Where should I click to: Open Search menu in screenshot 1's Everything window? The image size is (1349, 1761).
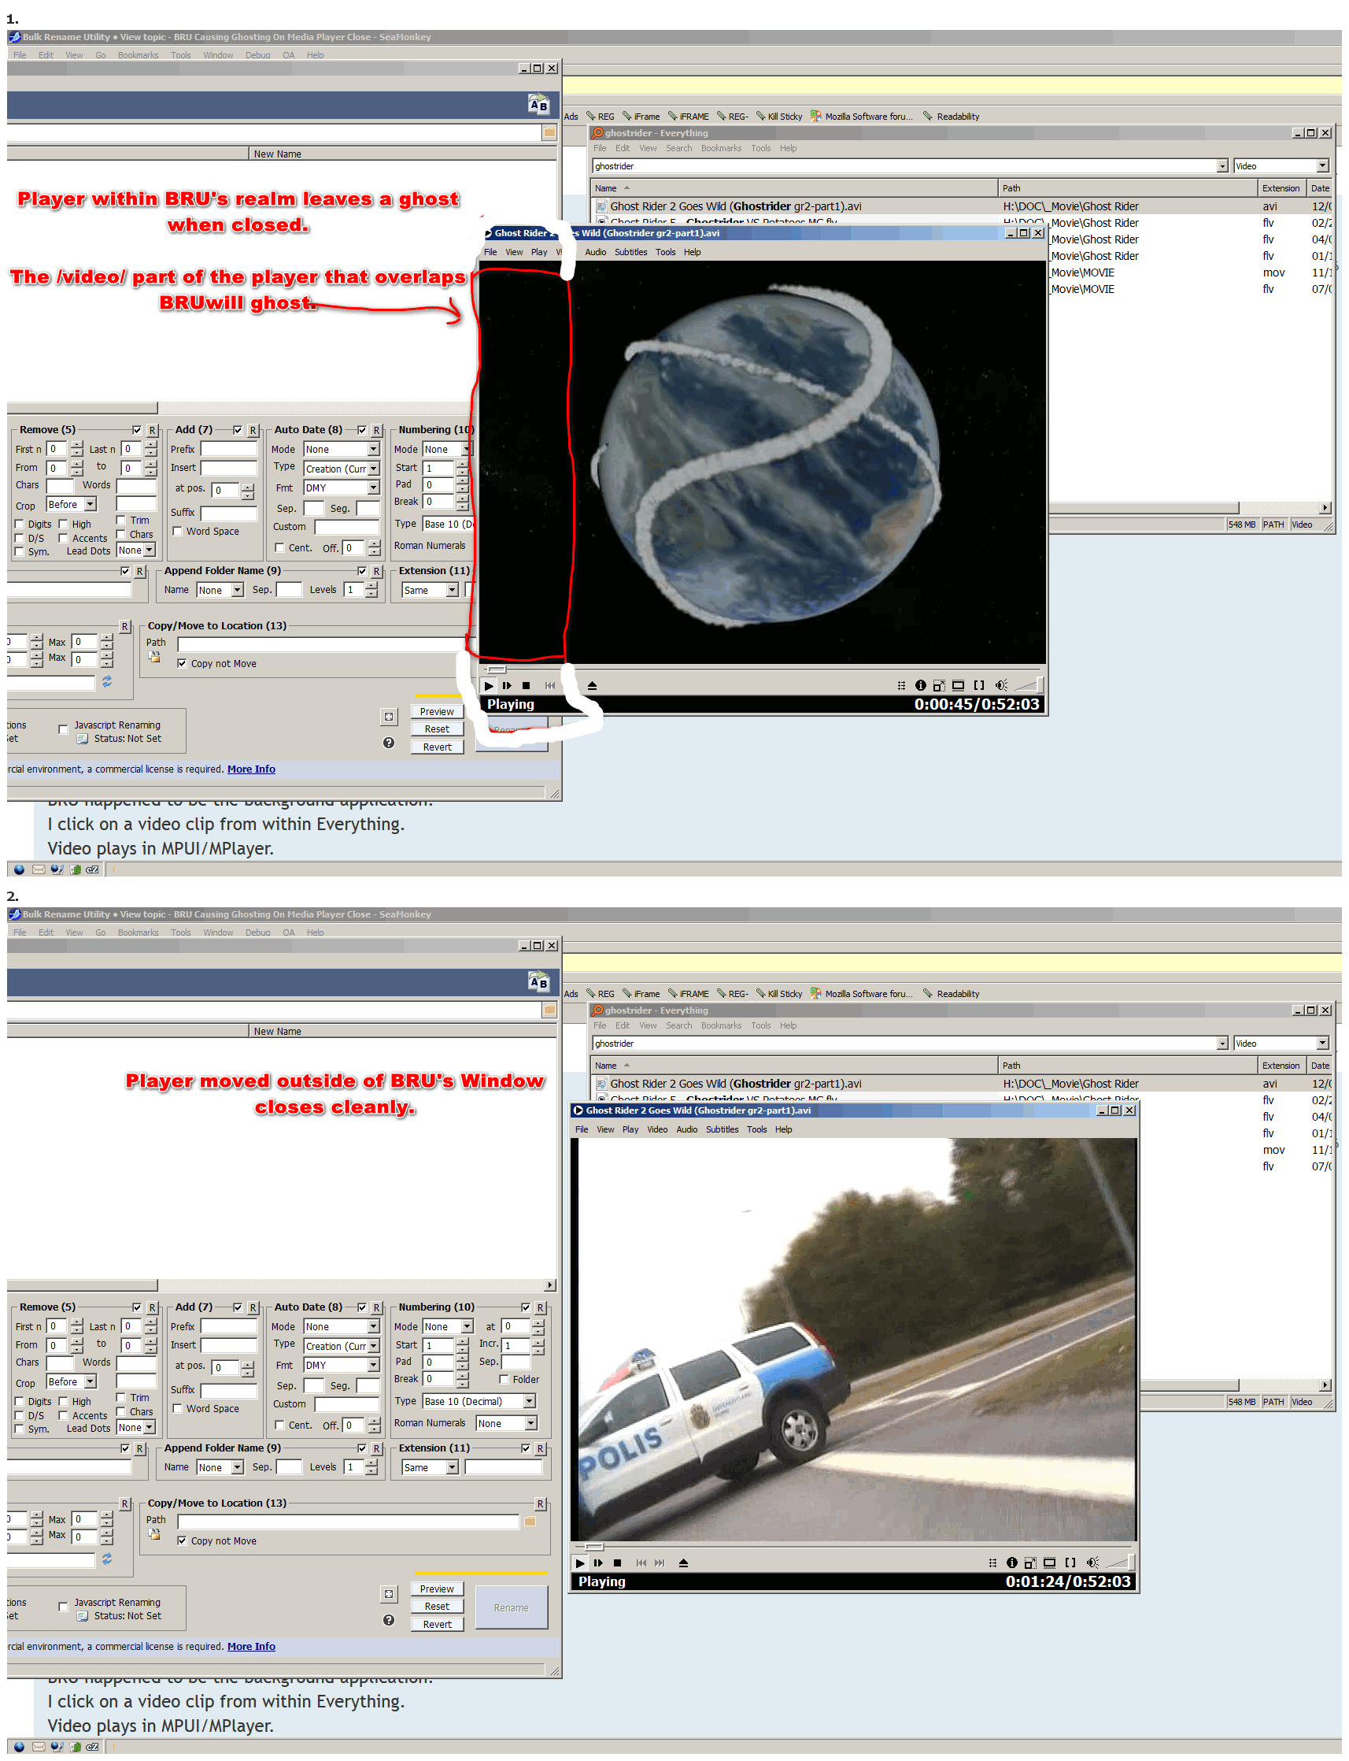(x=678, y=149)
